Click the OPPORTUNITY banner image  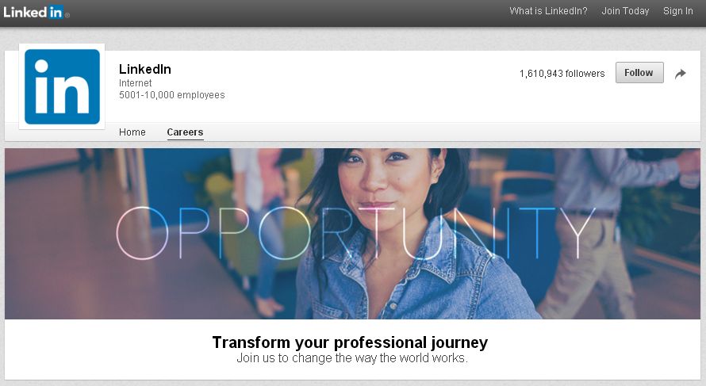(x=352, y=234)
